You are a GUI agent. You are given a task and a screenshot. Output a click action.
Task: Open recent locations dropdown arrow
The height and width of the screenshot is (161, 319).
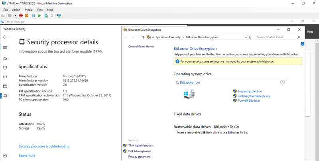coord(138,37)
